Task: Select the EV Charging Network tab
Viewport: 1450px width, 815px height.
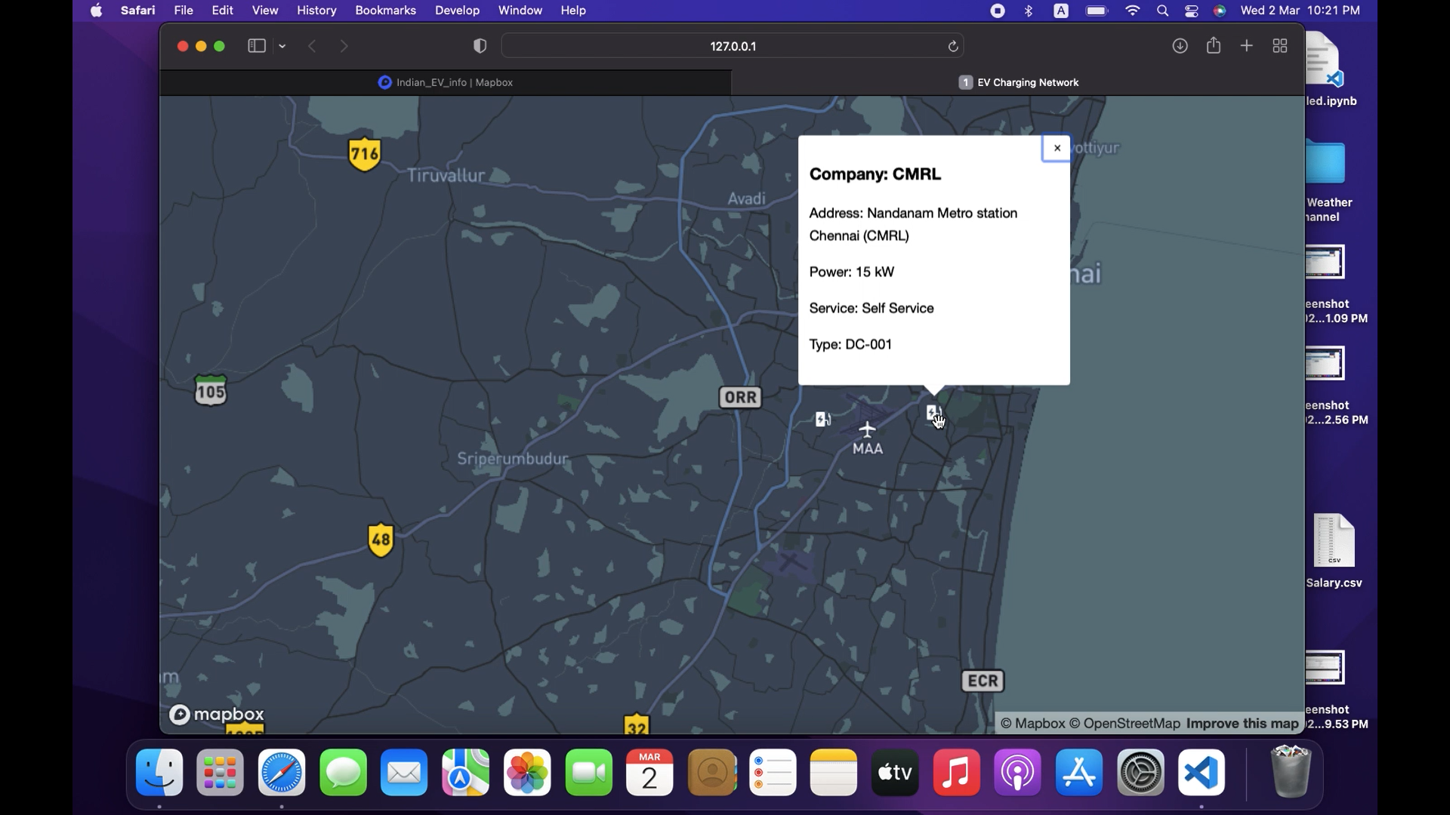Action: (x=1019, y=82)
